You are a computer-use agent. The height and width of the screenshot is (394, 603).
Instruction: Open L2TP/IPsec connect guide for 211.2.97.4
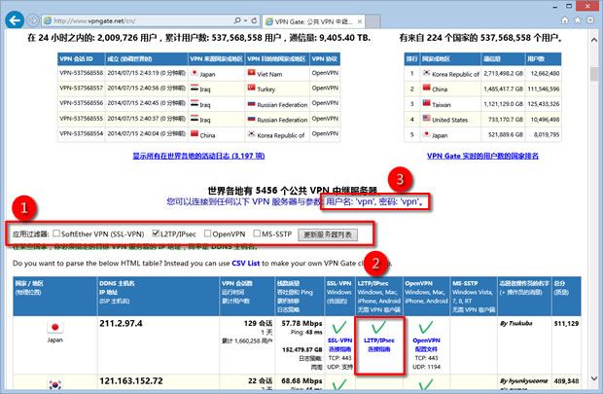[379, 344]
